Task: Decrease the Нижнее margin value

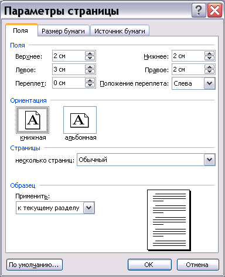Action: (209, 58)
